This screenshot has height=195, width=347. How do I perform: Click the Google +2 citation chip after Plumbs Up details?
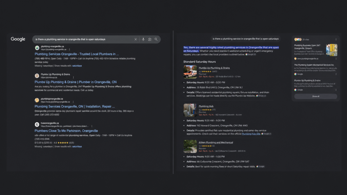[261, 96]
